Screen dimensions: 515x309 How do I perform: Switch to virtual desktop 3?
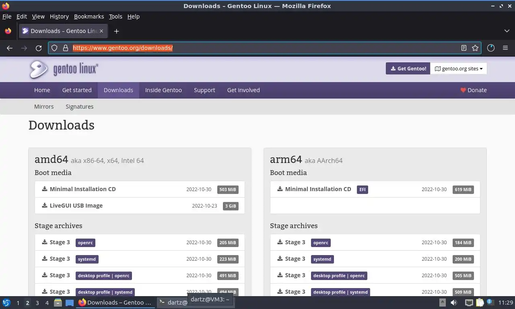tap(37, 303)
